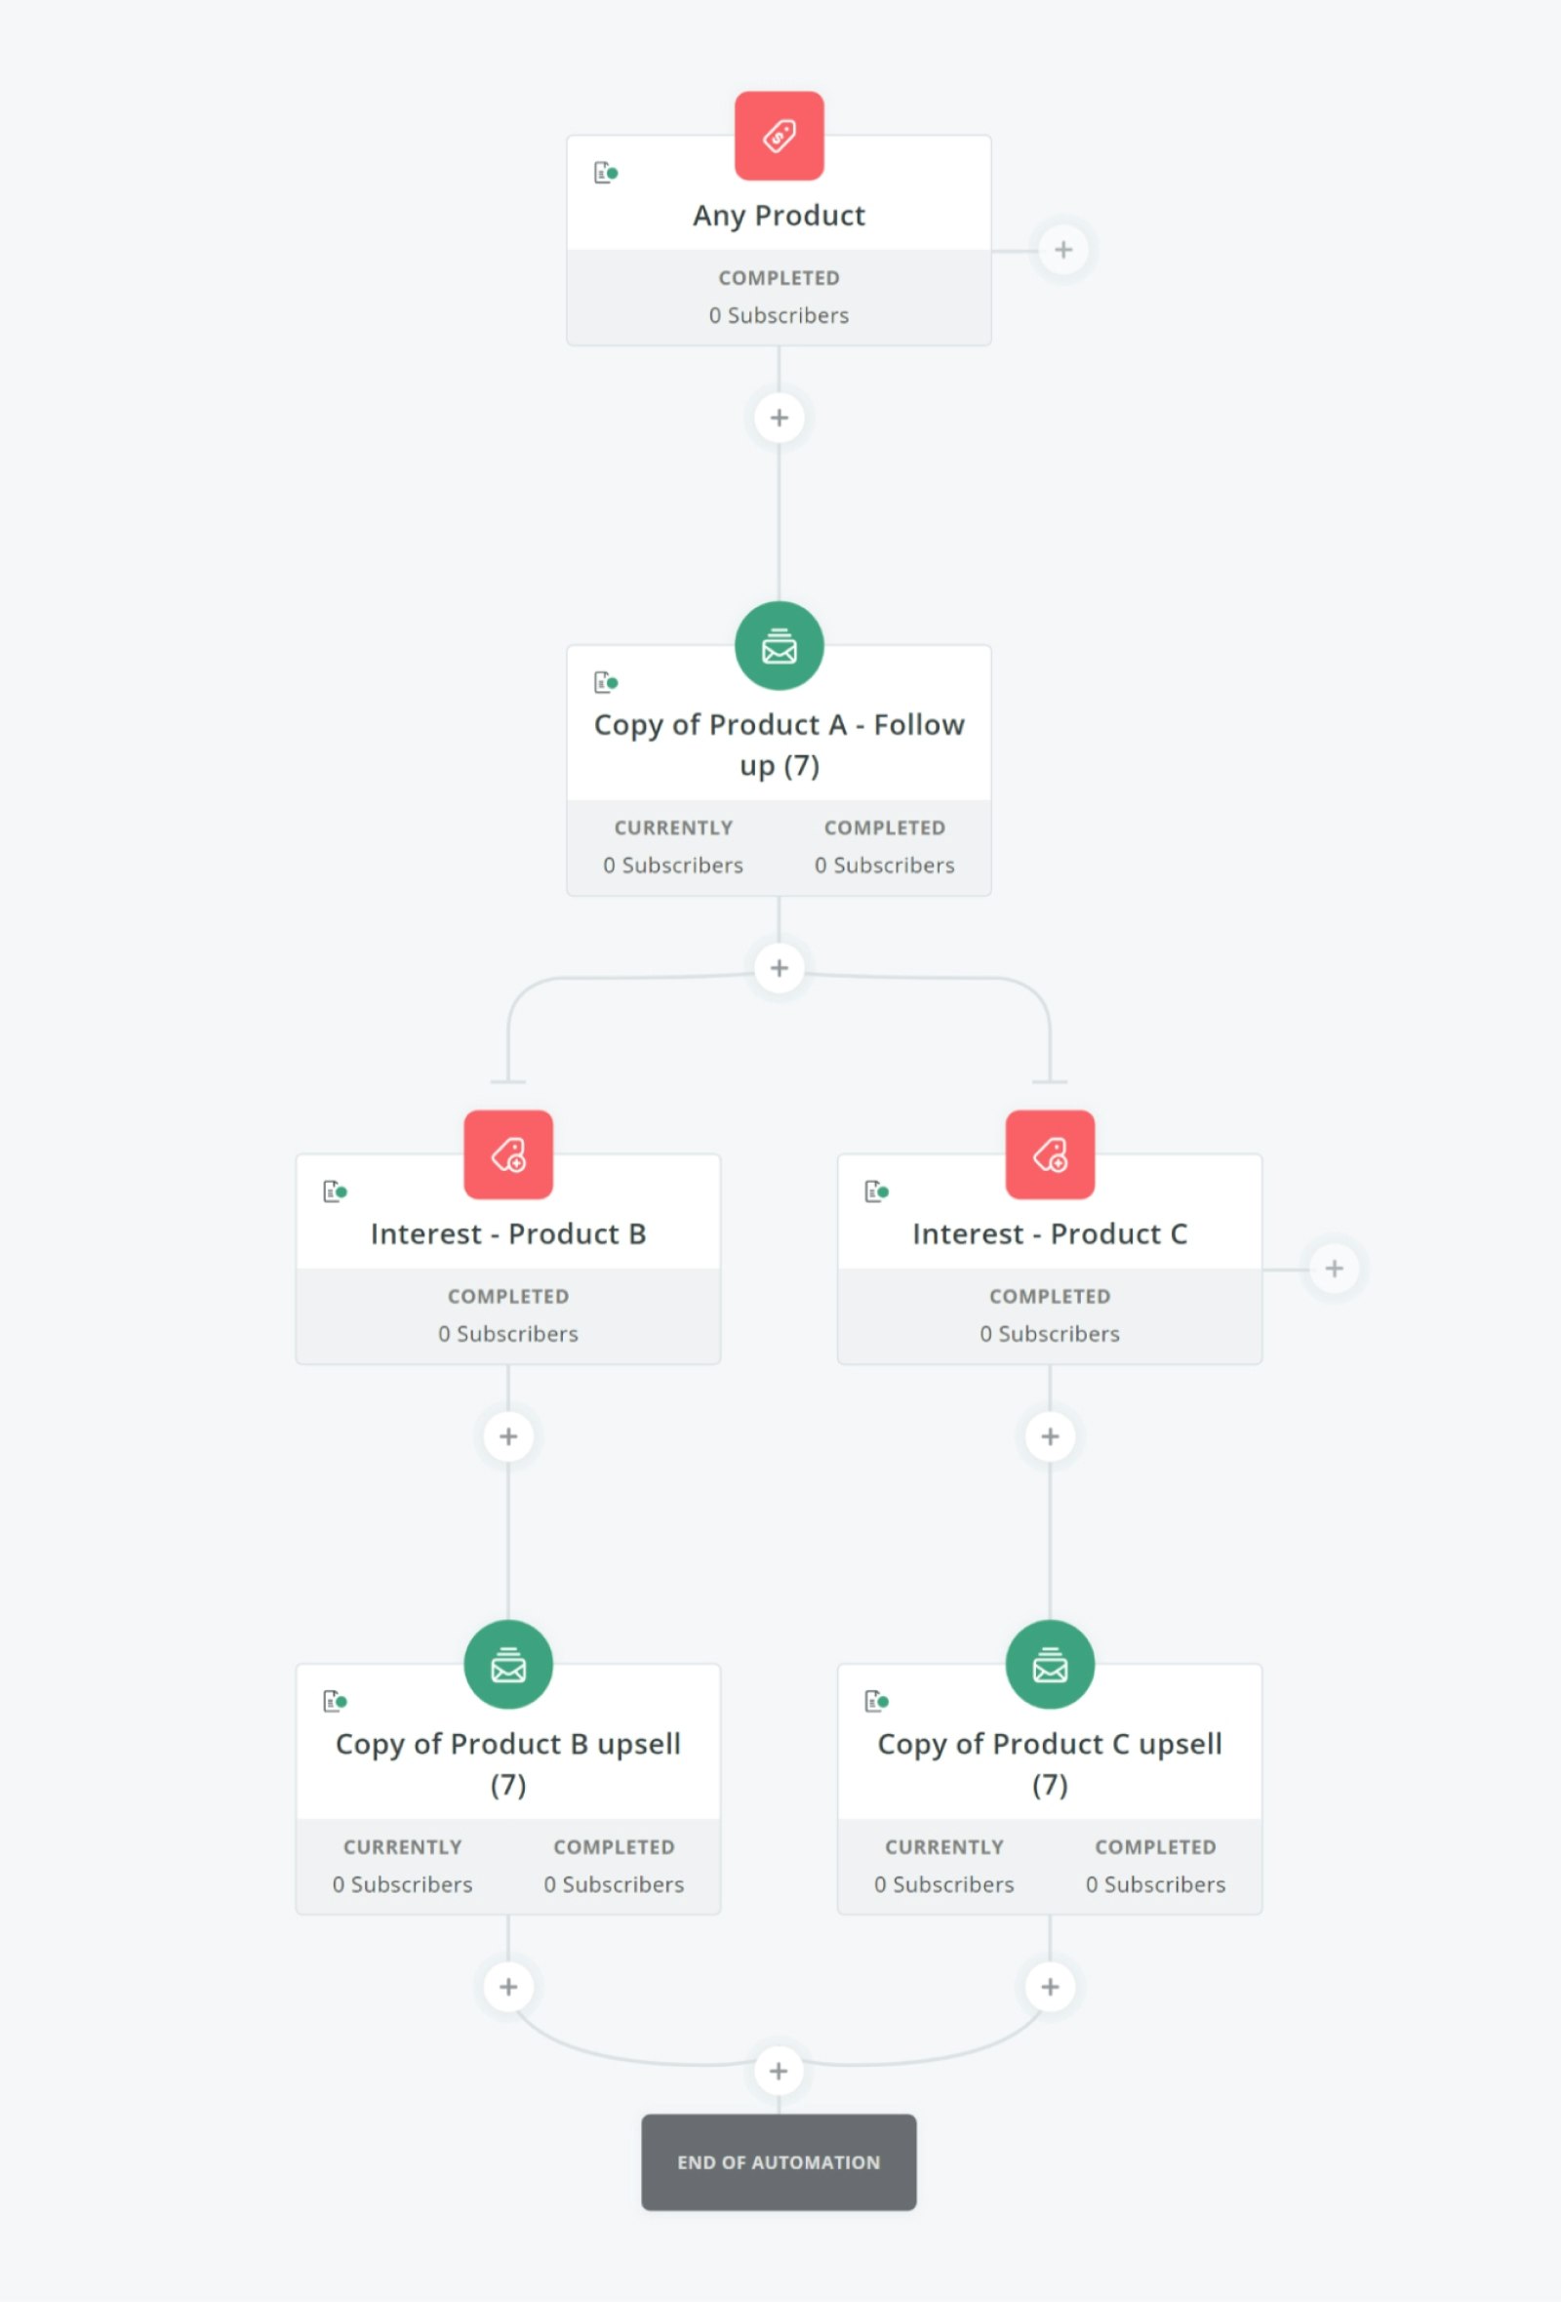Click the plus button below Product A Follow up

click(779, 968)
